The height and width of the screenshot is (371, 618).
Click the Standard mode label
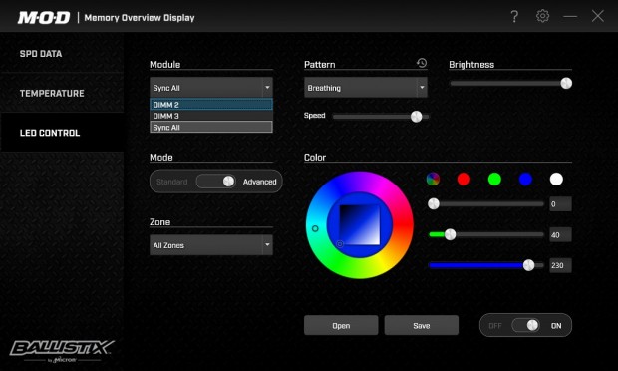tap(171, 182)
